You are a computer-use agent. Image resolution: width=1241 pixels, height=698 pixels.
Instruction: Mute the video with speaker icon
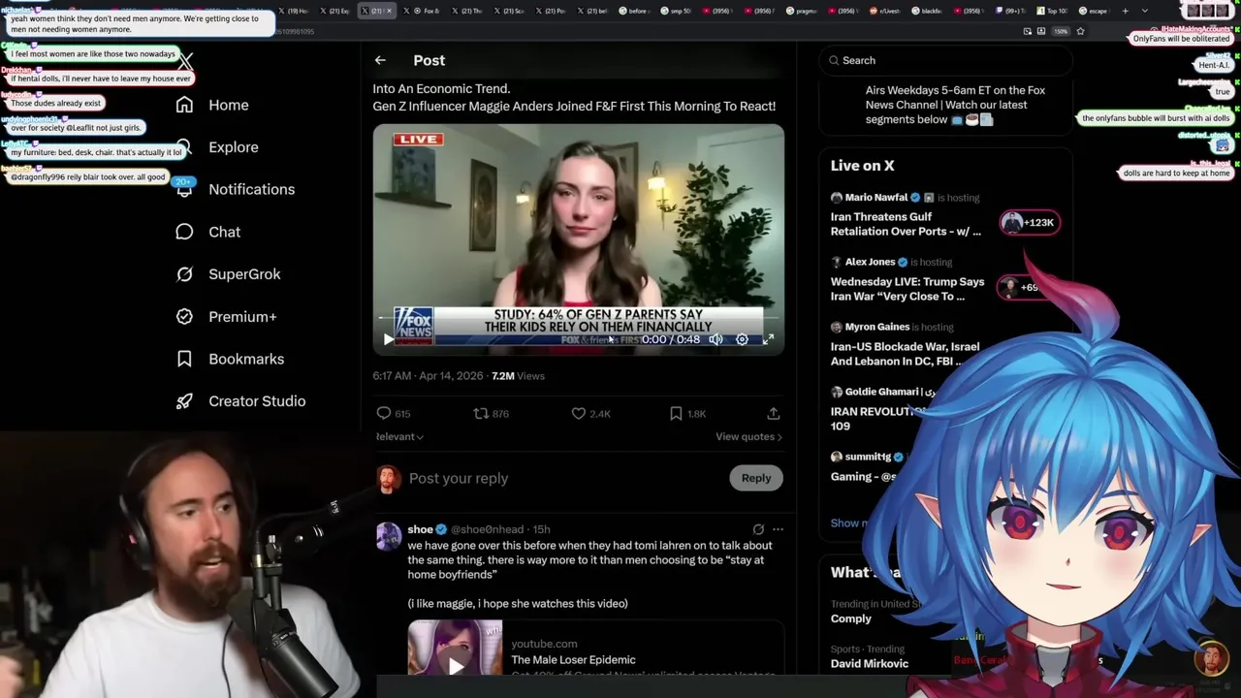pos(716,339)
